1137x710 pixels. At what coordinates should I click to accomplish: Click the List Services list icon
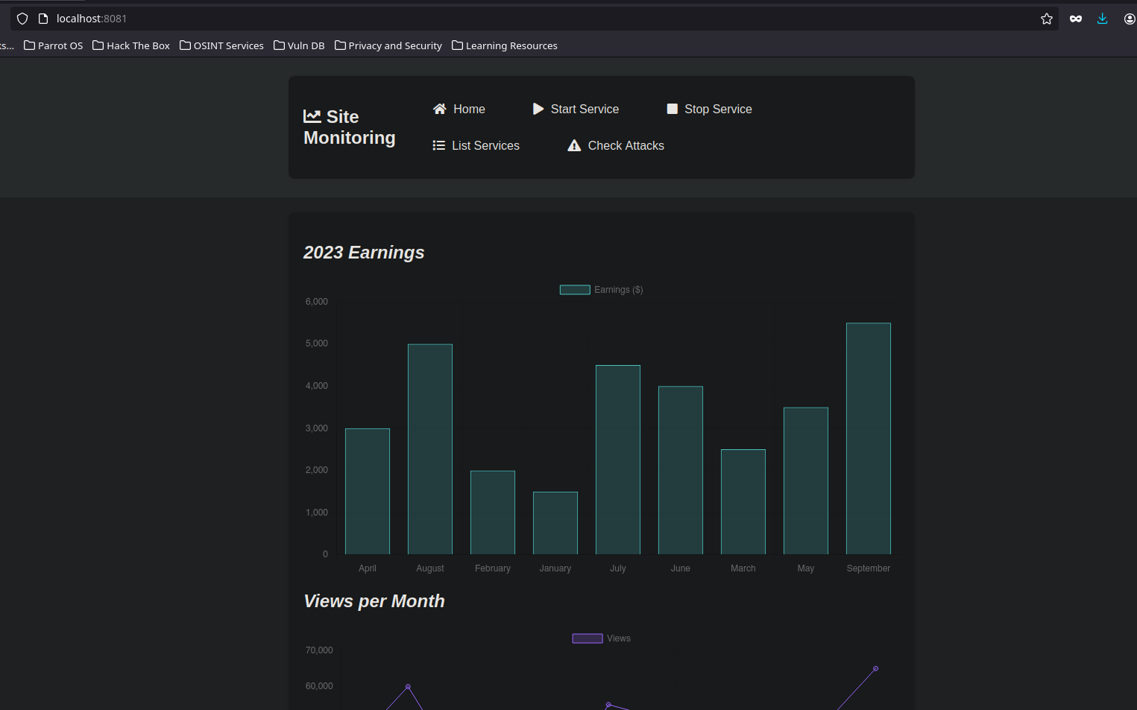(x=439, y=145)
